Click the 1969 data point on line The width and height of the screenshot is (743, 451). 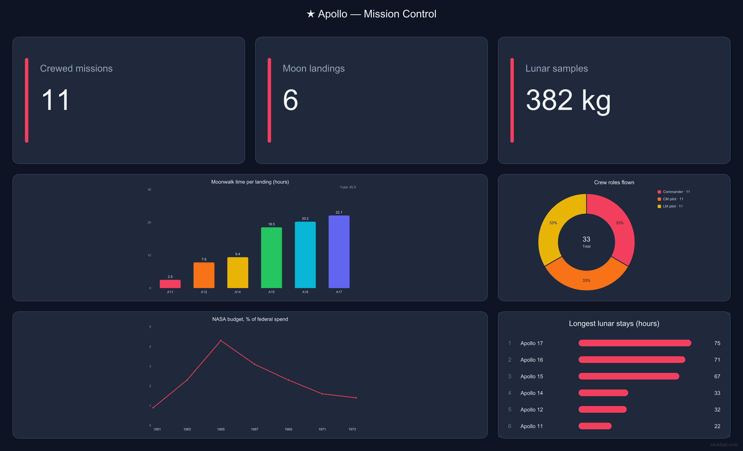[288, 380]
